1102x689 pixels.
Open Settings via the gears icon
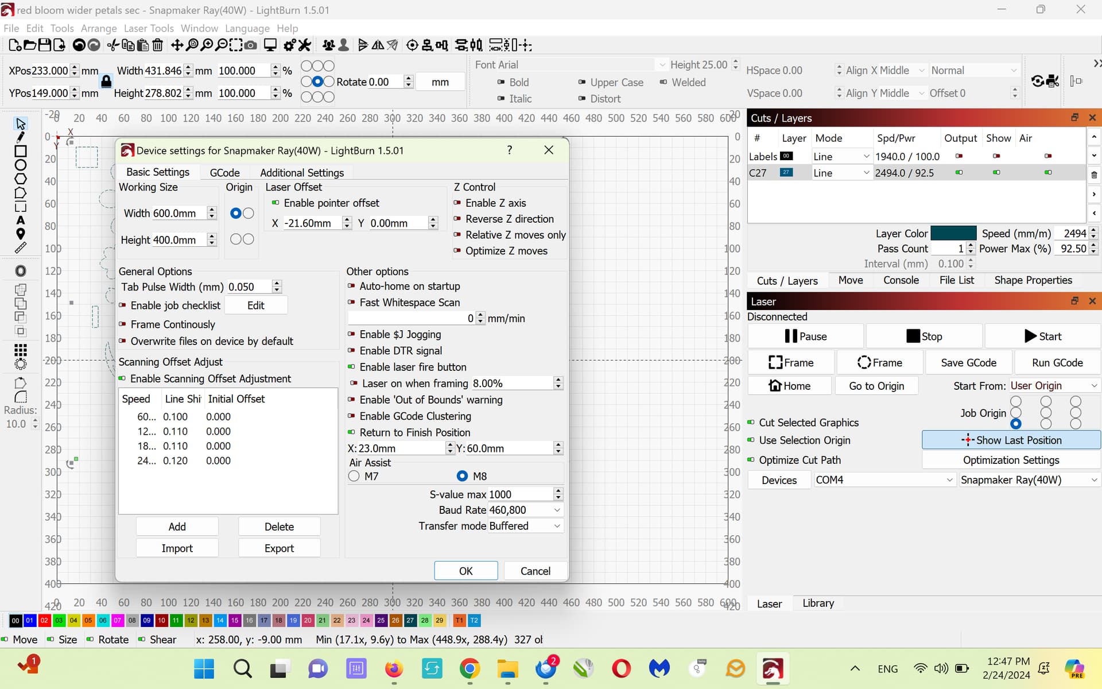pyautogui.click(x=290, y=45)
